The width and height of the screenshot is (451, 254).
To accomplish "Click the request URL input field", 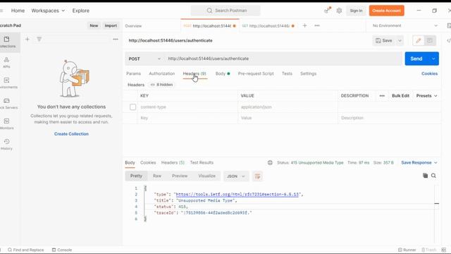I will 283,59.
